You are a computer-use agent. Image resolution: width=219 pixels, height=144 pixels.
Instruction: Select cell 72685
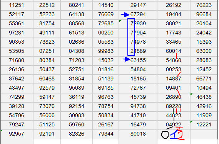106,24
